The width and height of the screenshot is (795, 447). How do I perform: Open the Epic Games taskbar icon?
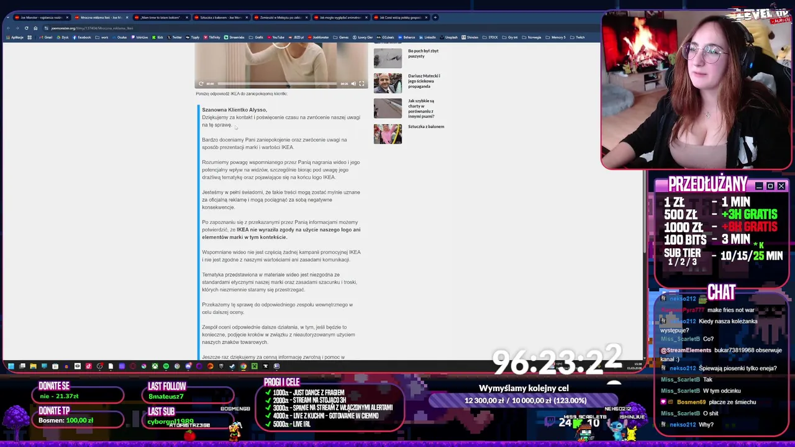point(221,366)
